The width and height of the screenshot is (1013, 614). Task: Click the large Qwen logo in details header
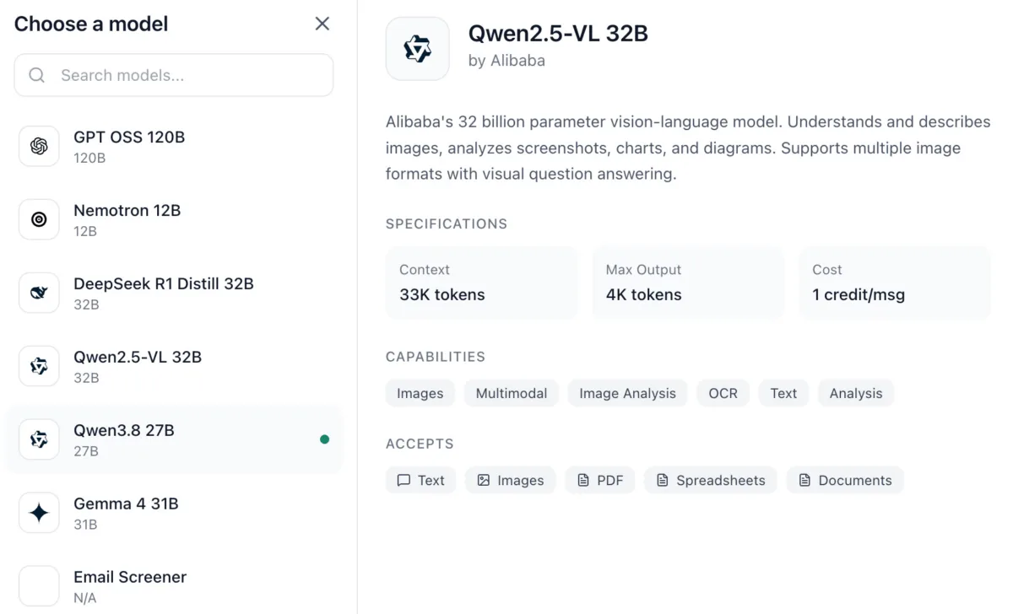point(417,49)
